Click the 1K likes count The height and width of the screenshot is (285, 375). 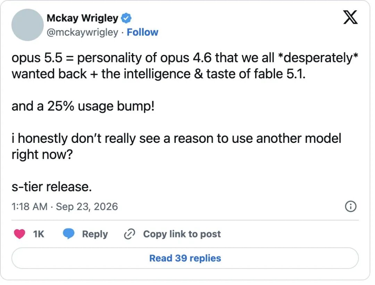point(39,234)
